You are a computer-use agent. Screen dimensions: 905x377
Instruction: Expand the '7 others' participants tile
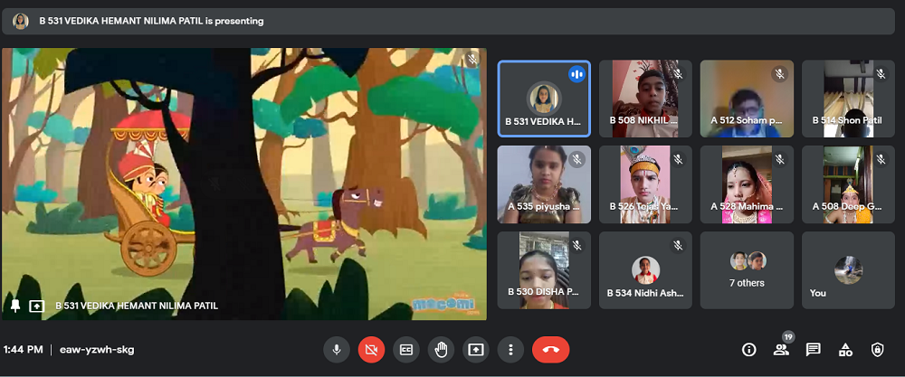tap(747, 269)
